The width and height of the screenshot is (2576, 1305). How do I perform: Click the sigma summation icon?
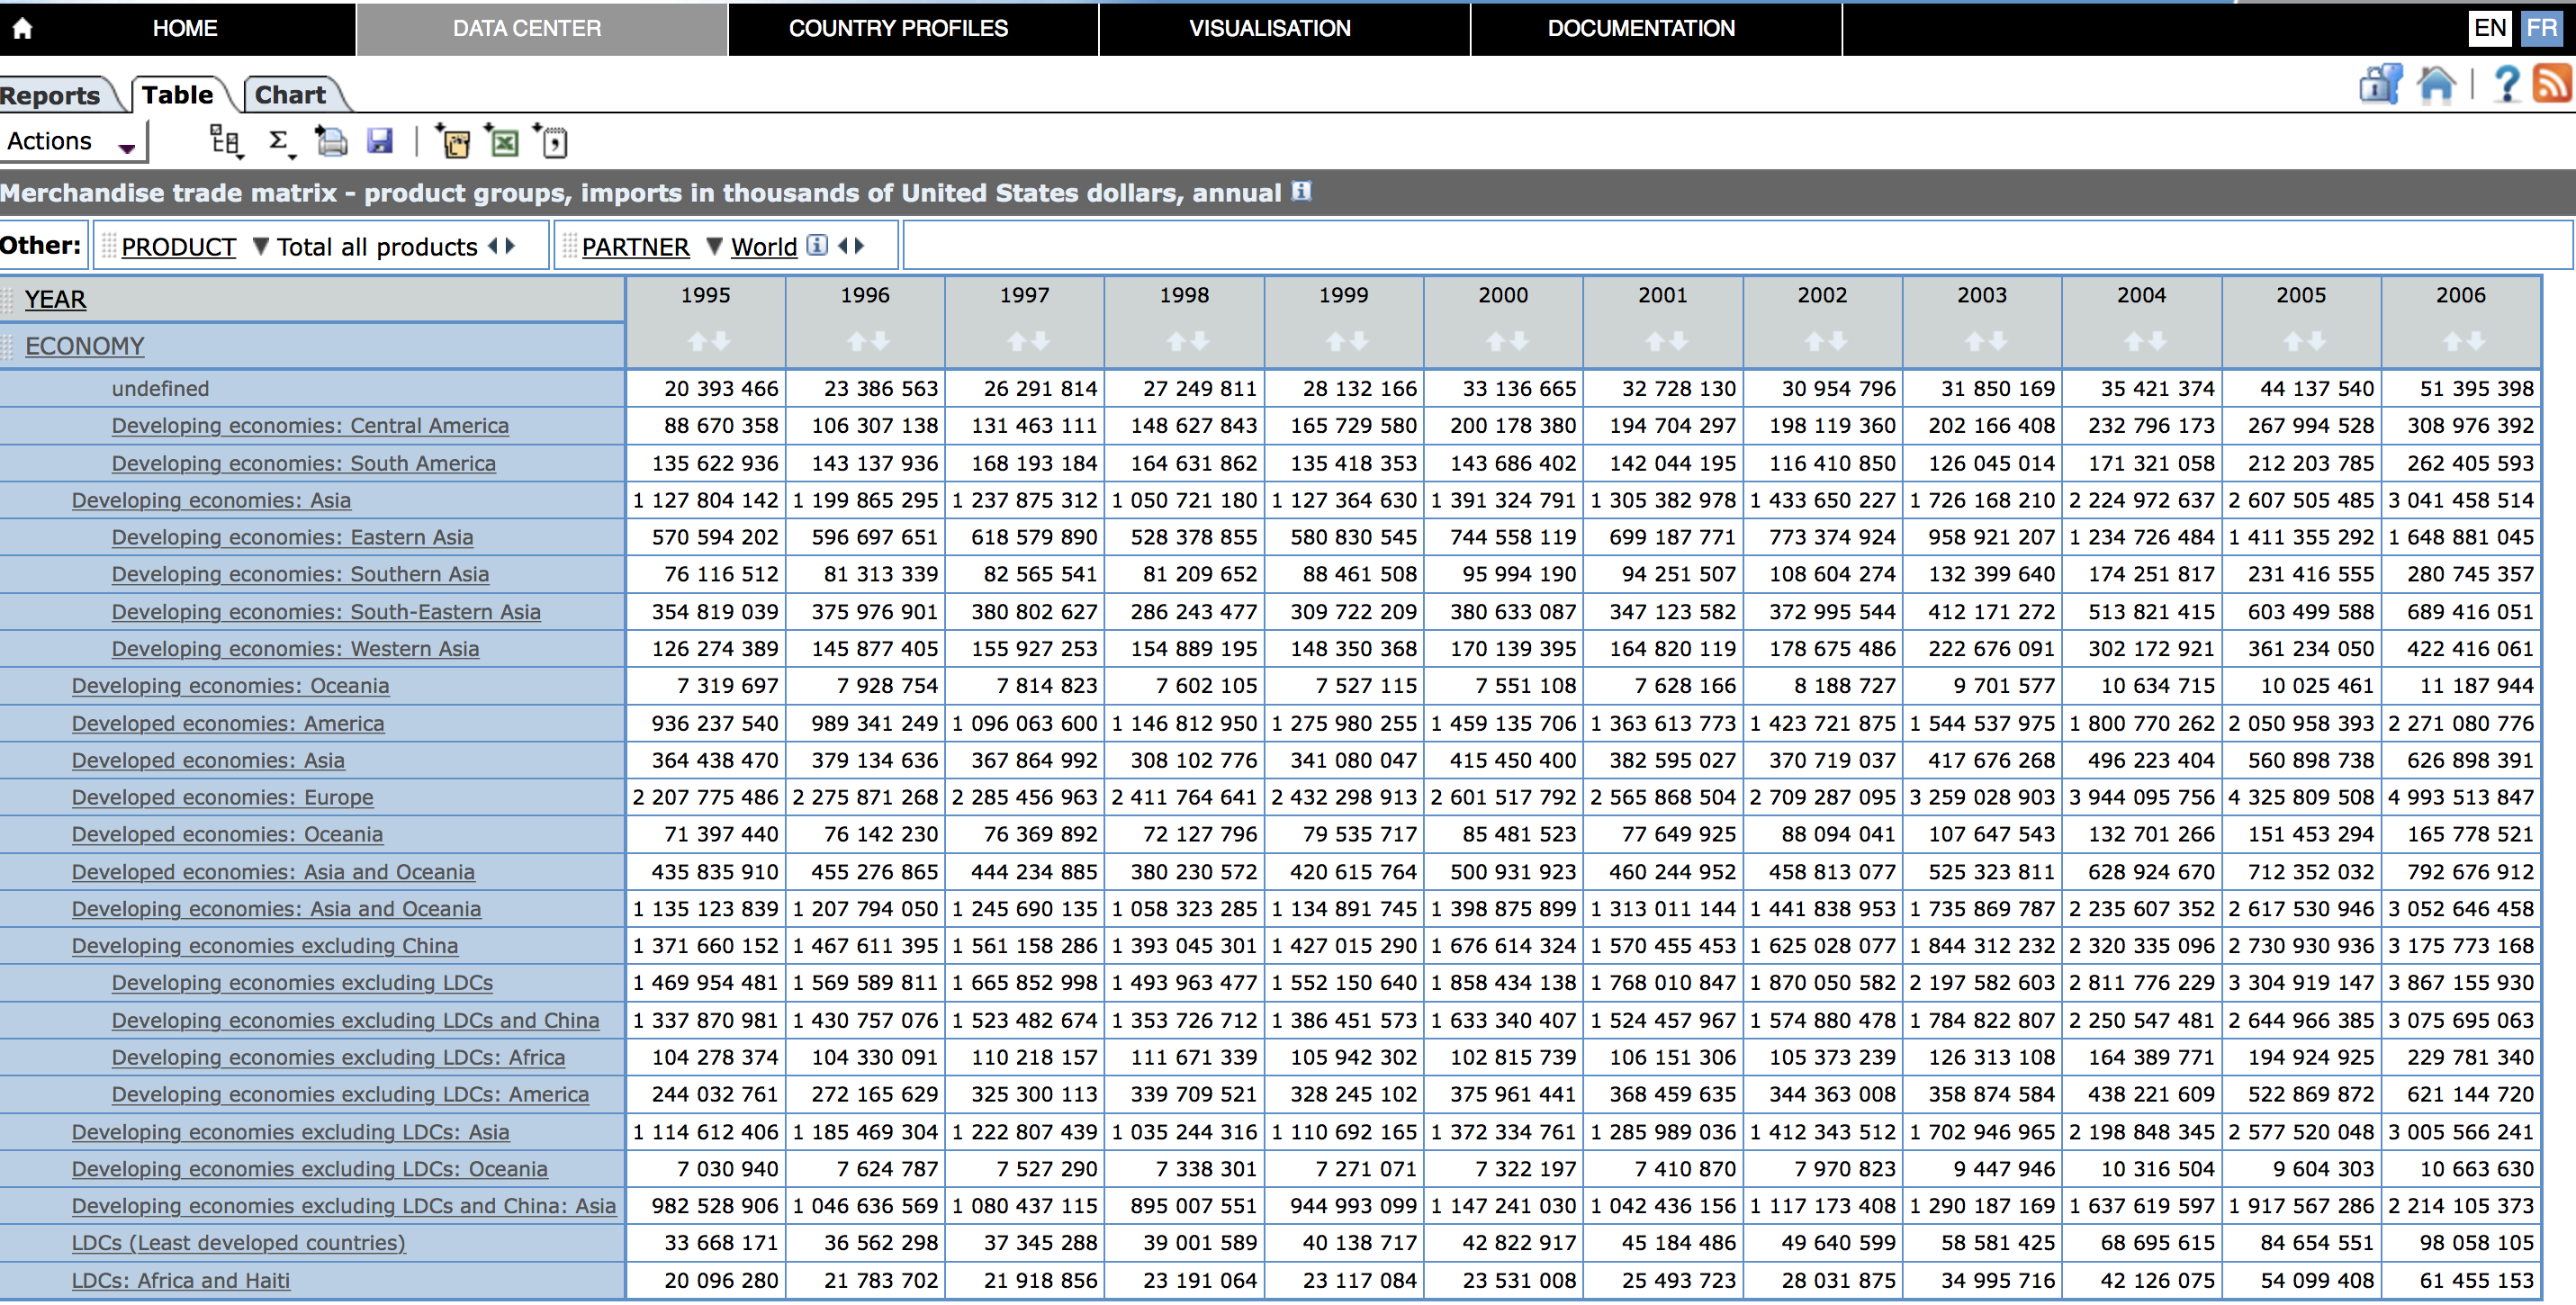[280, 142]
